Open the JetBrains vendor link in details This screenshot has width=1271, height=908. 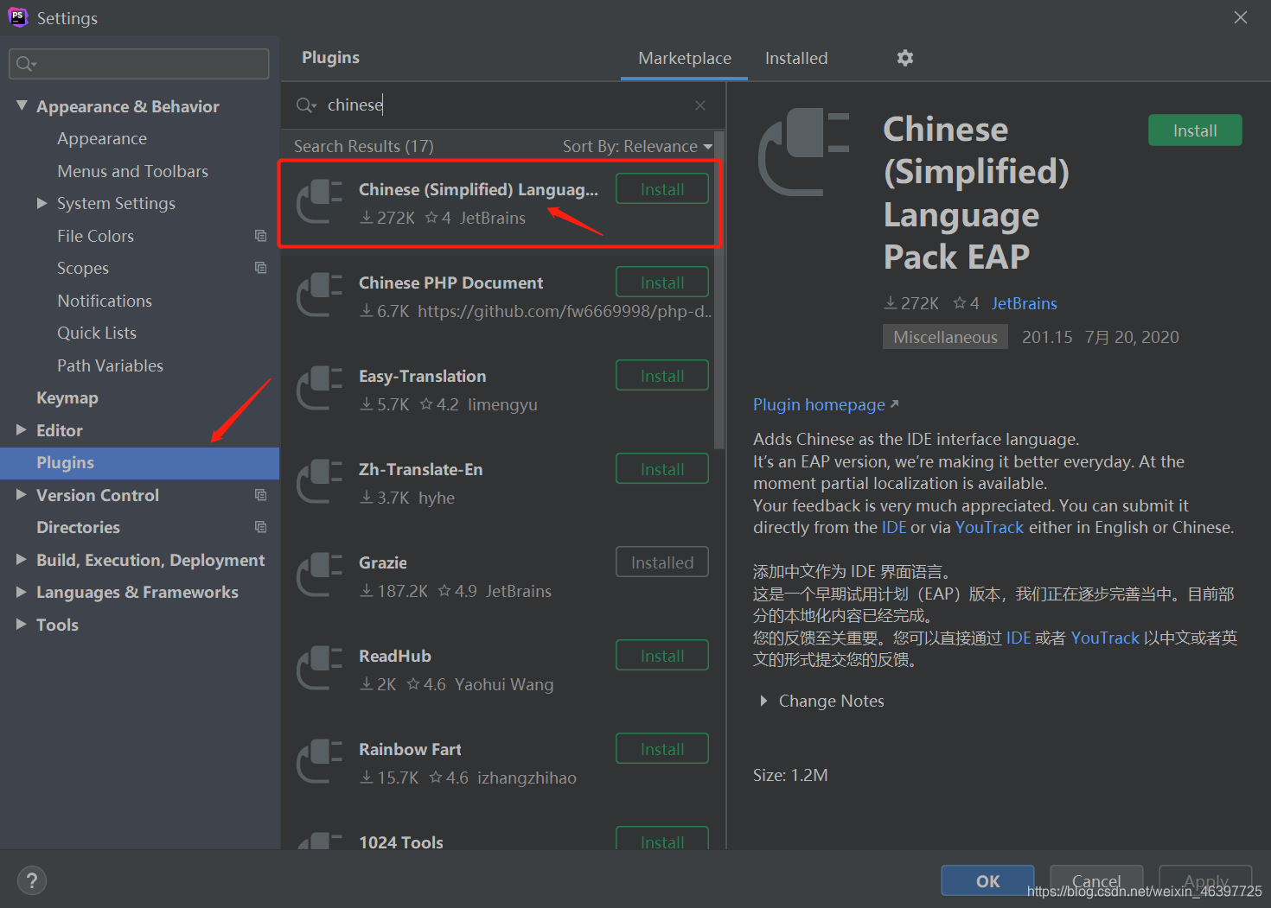(x=1025, y=303)
